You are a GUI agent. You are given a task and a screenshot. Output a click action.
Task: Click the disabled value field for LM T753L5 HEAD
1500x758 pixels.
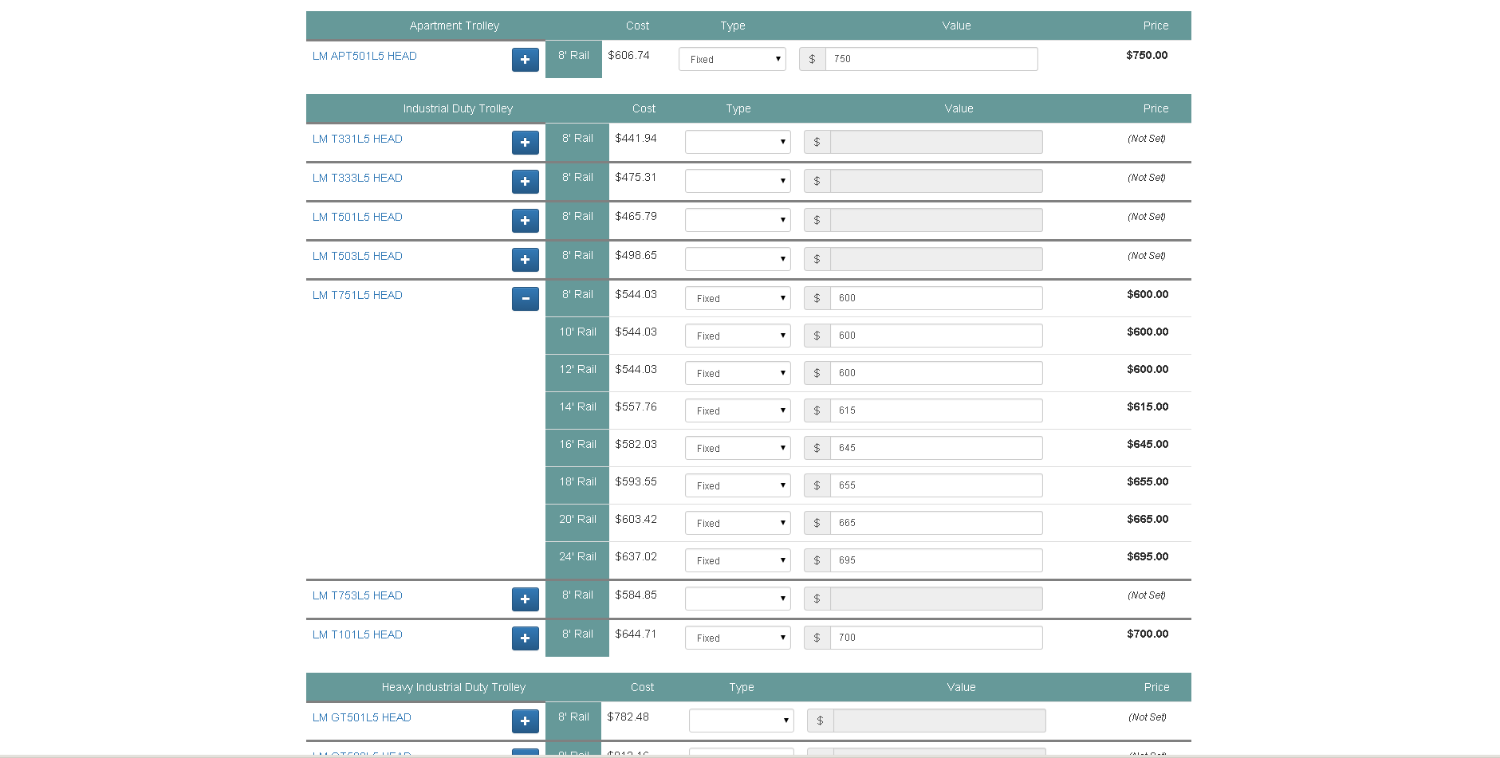pyautogui.click(x=936, y=599)
